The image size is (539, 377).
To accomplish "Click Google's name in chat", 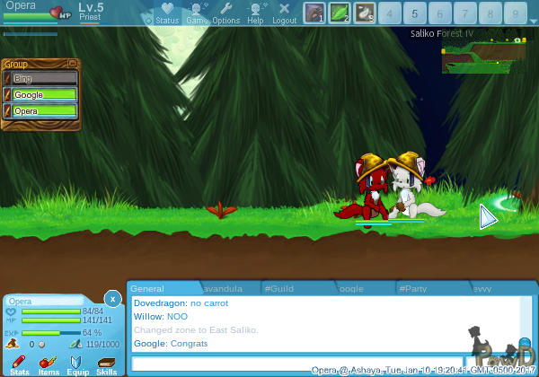I will point(151,344).
